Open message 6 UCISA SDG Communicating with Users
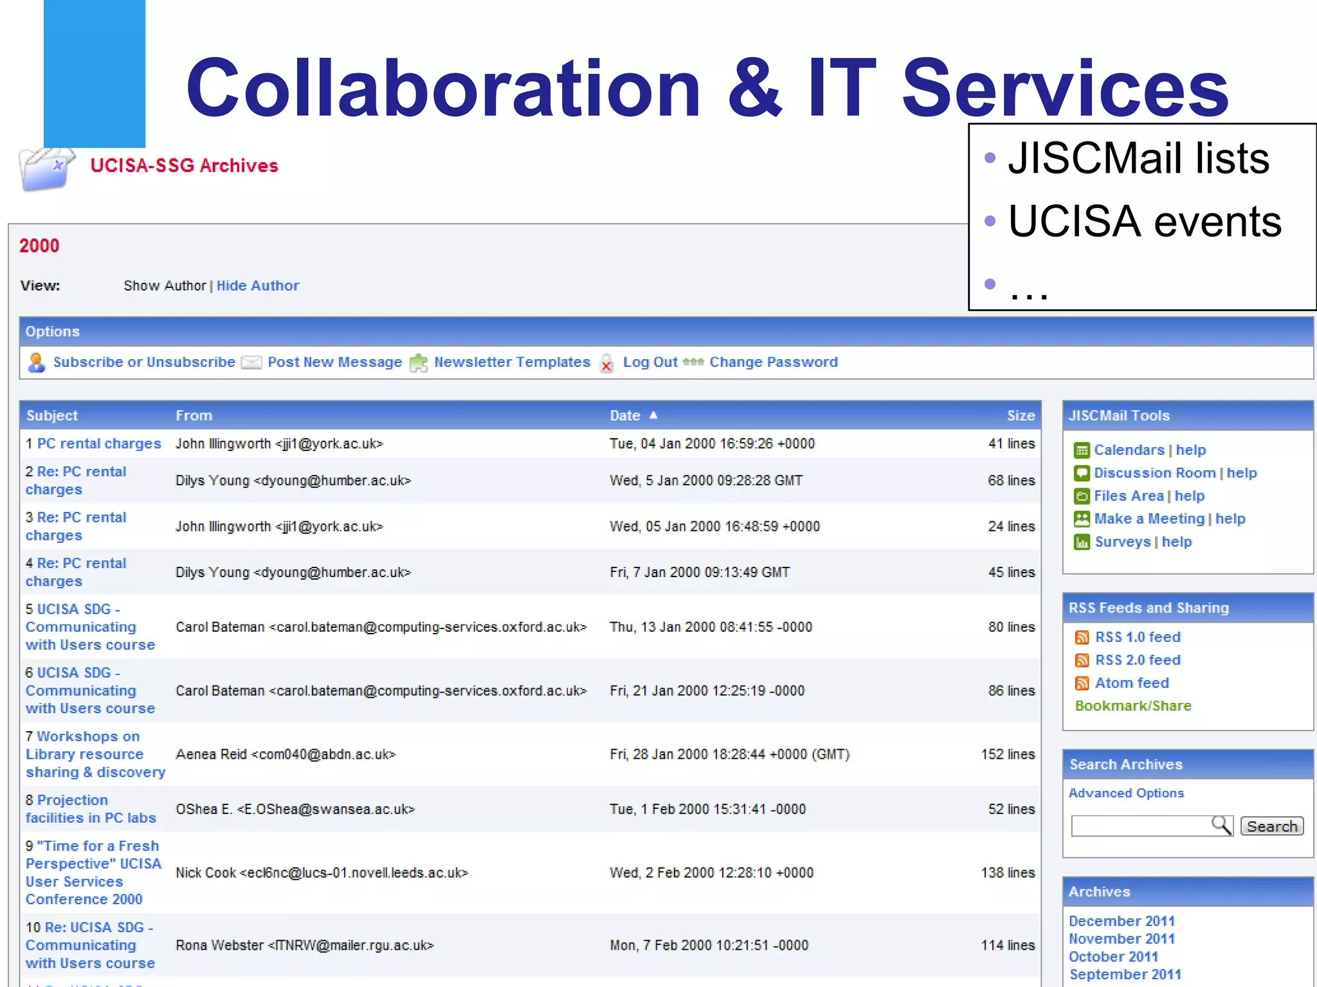 (x=90, y=691)
